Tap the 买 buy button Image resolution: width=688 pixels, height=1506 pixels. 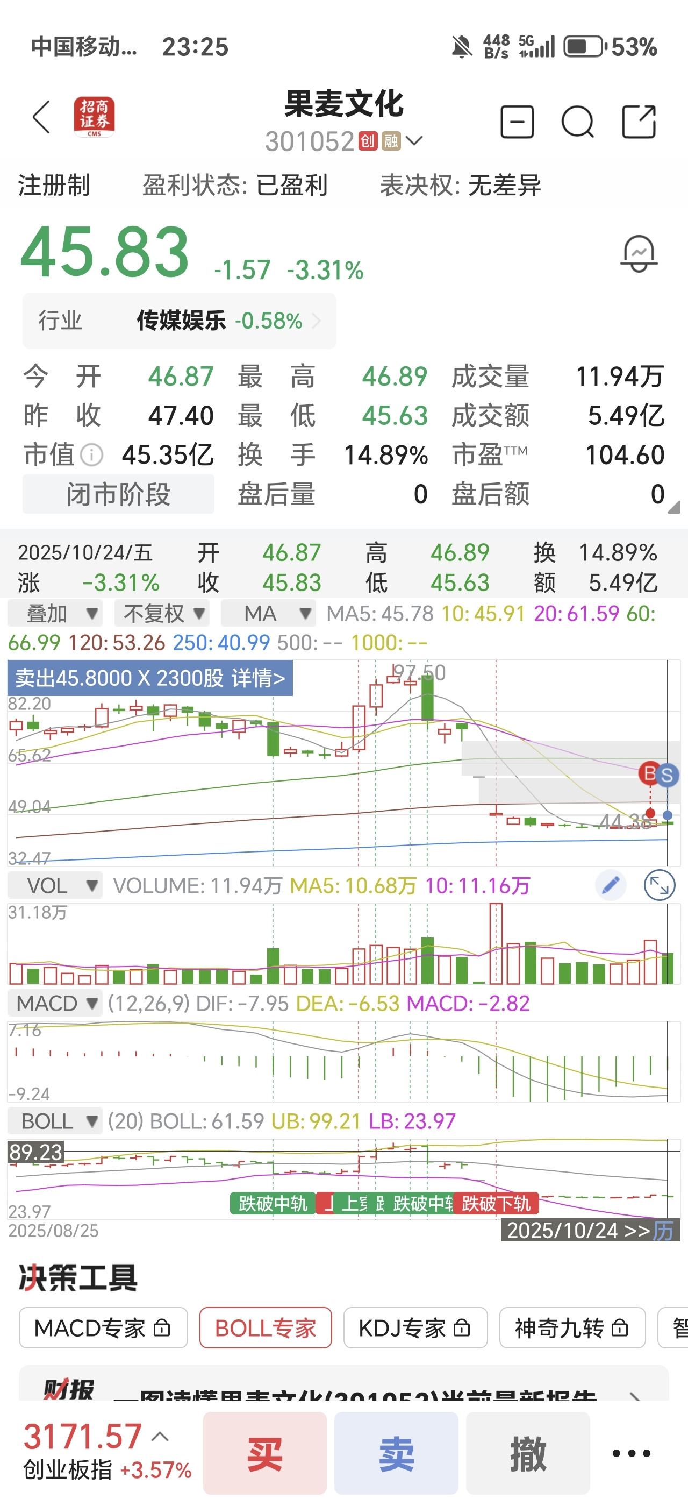(264, 1453)
